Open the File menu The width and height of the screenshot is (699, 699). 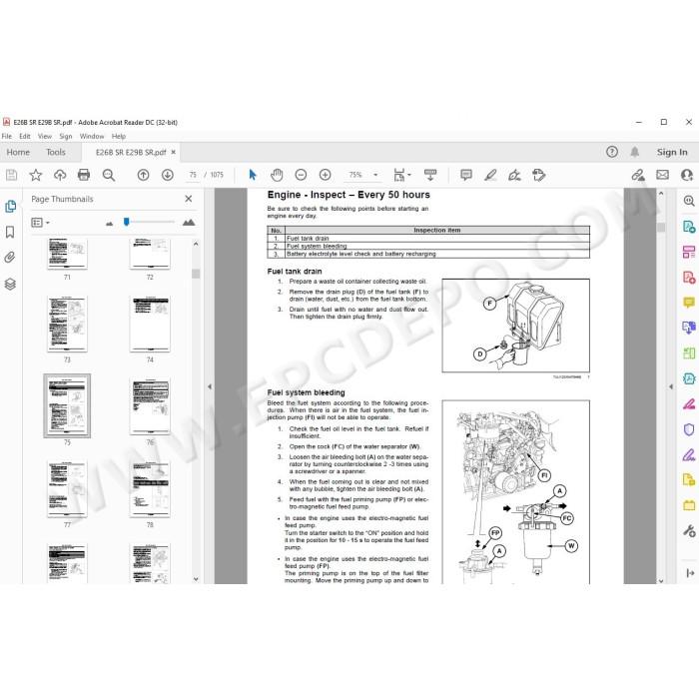(x=7, y=136)
